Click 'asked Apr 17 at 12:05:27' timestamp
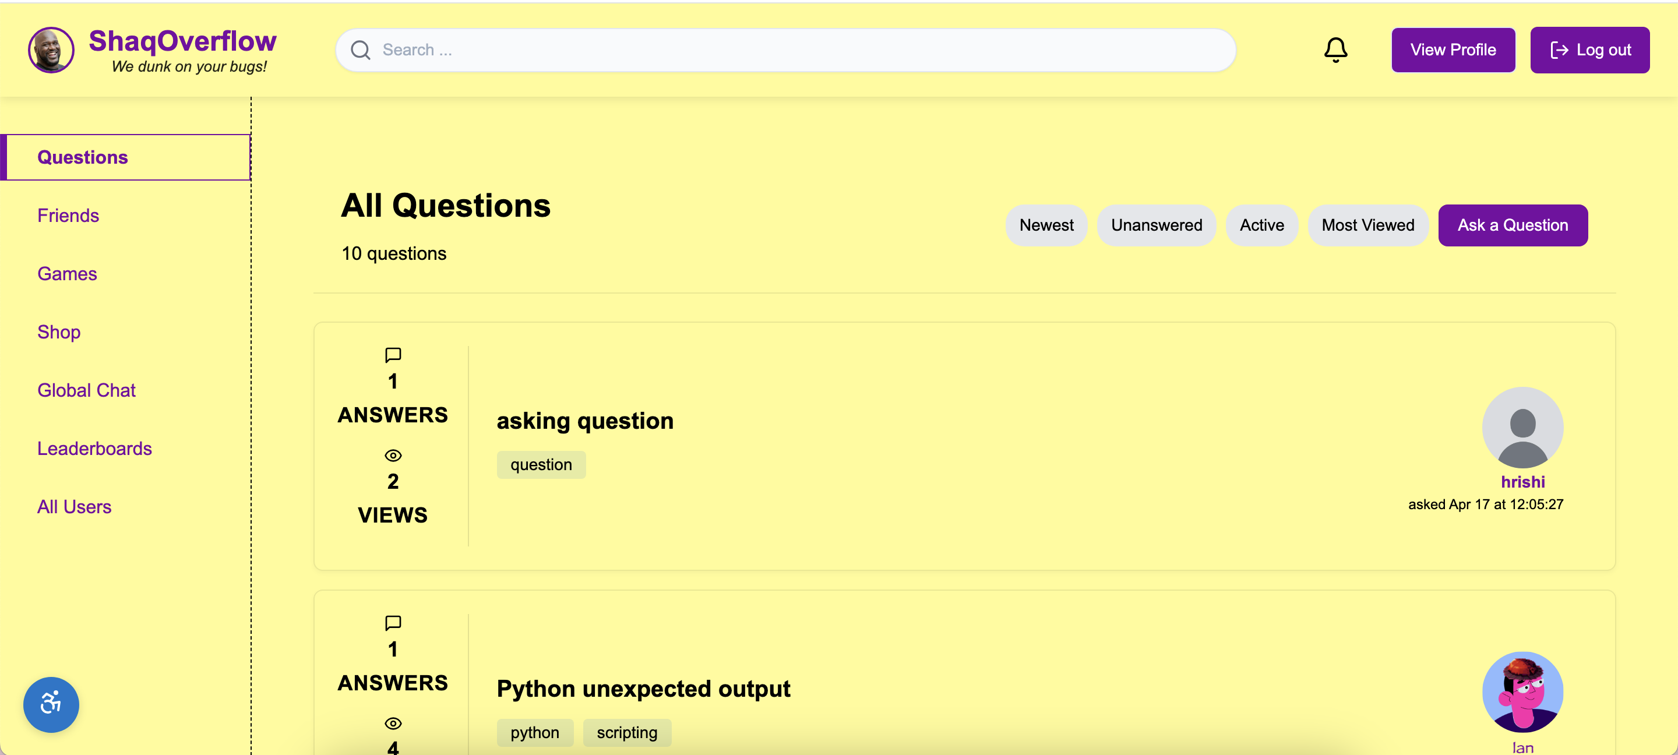This screenshot has height=755, width=1678. pyautogui.click(x=1485, y=504)
